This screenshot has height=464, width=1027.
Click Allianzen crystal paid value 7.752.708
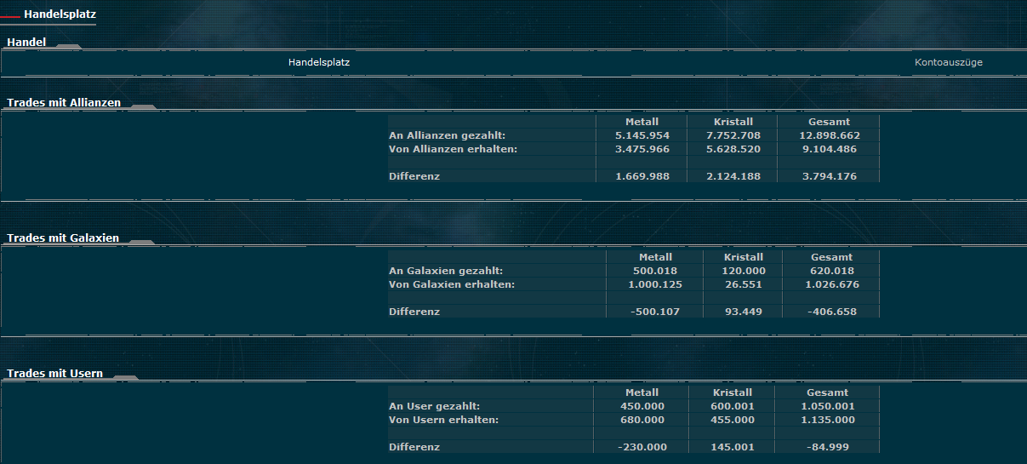coord(733,135)
